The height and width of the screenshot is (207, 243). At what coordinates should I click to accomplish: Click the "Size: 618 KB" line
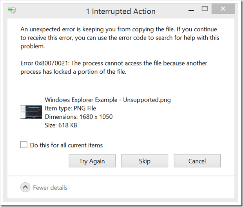click(61, 125)
